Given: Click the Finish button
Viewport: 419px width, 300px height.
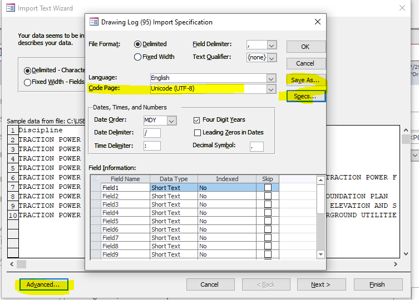Looking at the screenshot, I should click(x=378, y=284).
